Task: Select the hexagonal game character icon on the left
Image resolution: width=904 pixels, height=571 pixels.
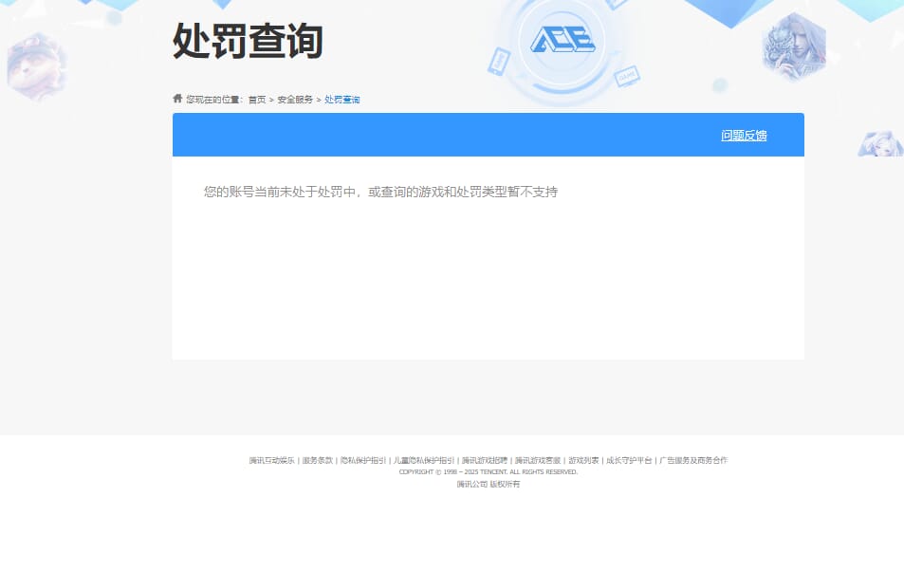Action: (36, 64)
